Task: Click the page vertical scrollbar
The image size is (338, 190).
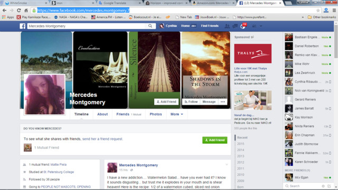Action: coord(336,41)
